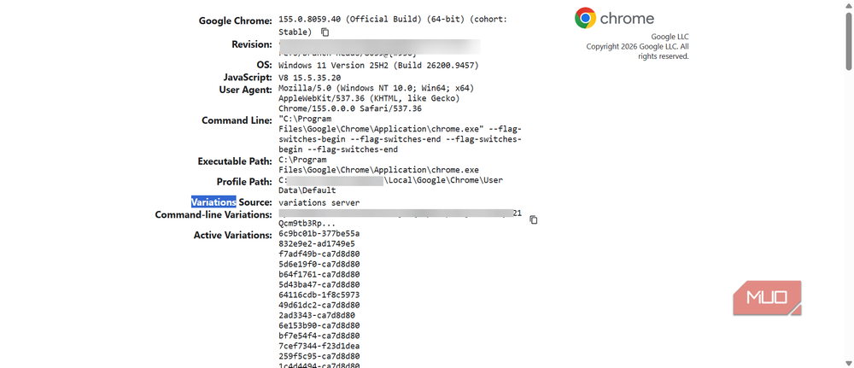This screenshot has height=368, width=854.
Task: Click the vertical scrollbar thumb
Action: coord(849,40)
